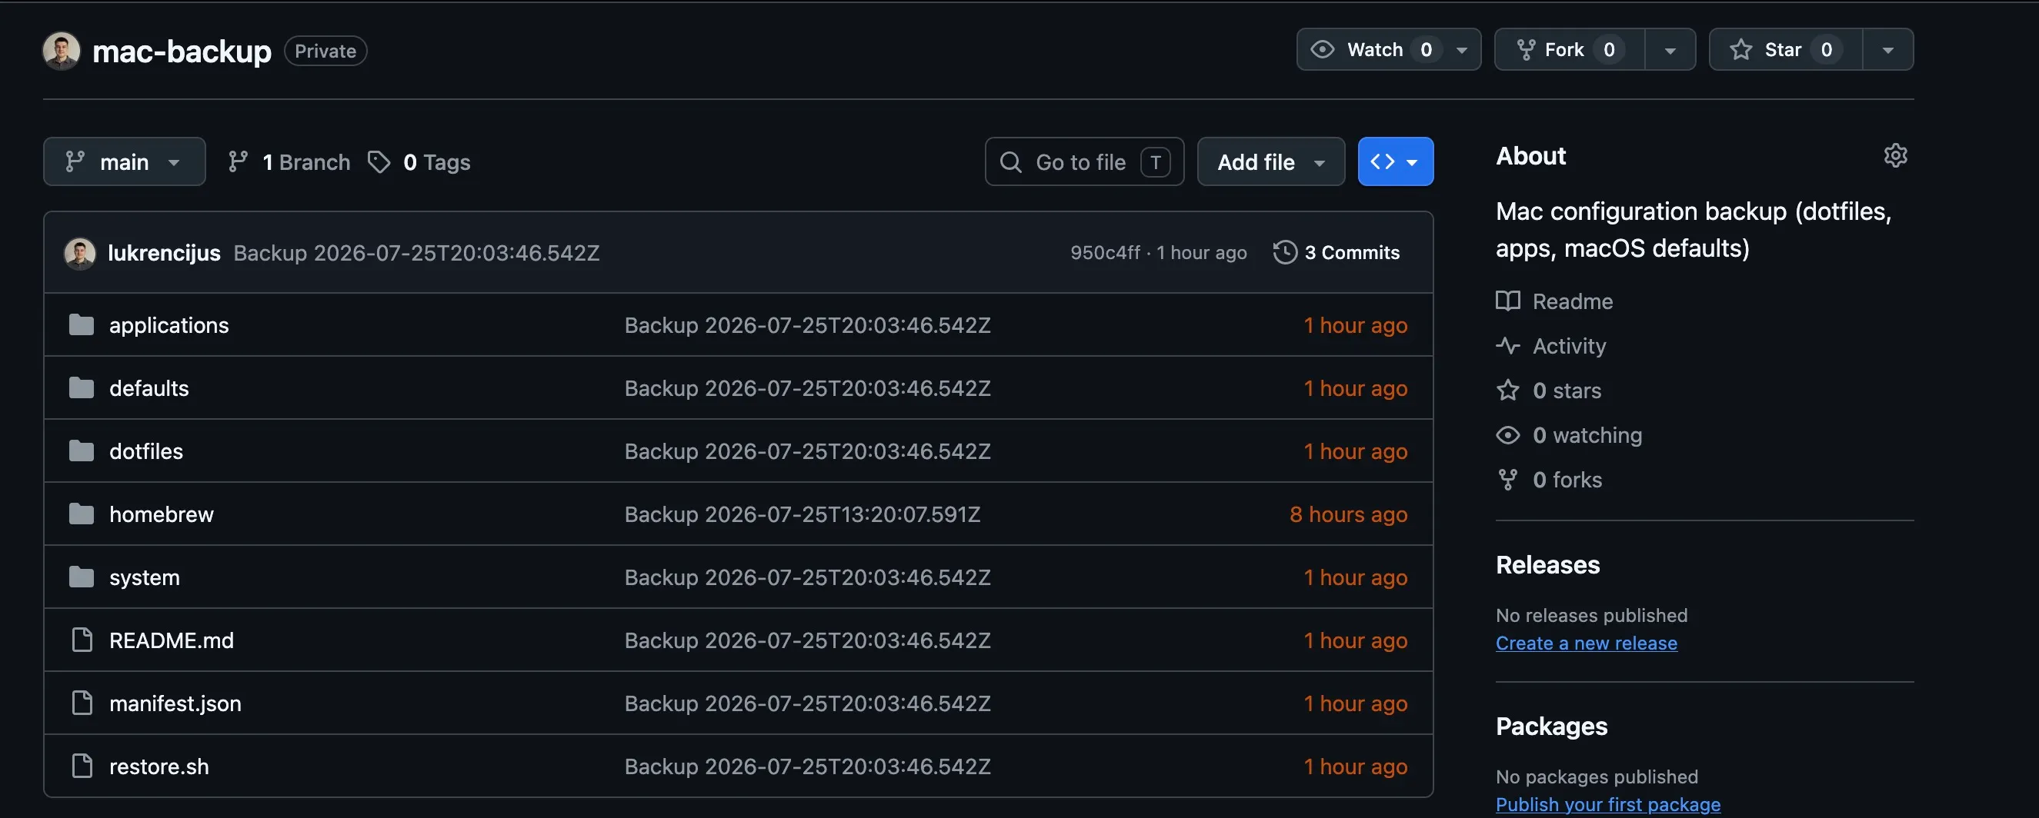Open the defaults folder name
2039x818 pixels.
(x=149, y=388)
